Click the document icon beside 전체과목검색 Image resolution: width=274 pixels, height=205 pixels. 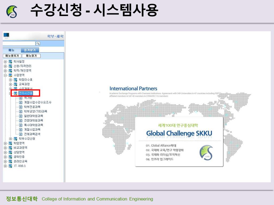tap(21, 134)
